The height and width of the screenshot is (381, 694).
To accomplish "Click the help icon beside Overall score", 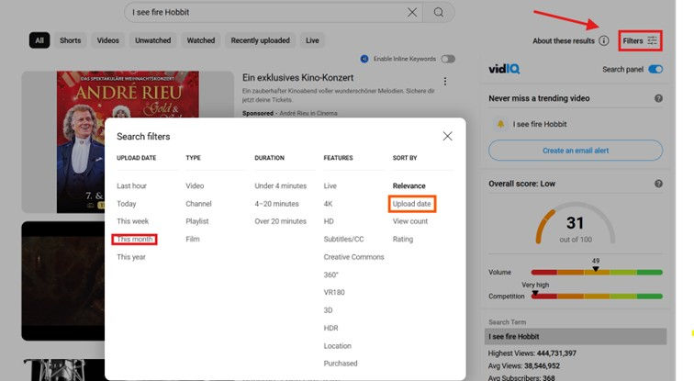I will (658, 184).
